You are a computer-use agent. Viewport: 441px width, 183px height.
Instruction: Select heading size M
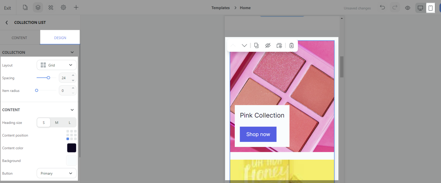[x=57, y=123]
